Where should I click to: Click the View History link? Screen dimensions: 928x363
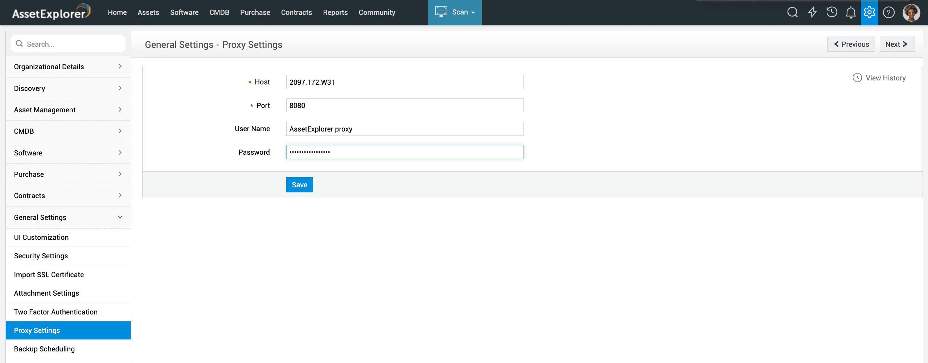879,78
